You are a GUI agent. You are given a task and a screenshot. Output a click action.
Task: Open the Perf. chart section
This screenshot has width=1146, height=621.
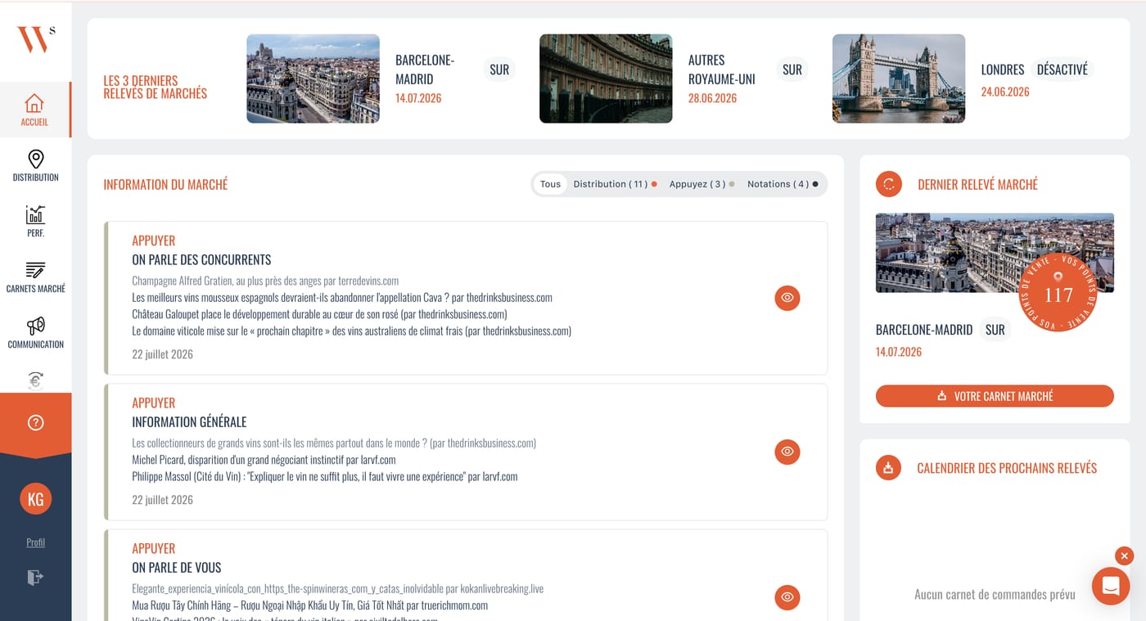pyautogui.click(x=35, y=221)
